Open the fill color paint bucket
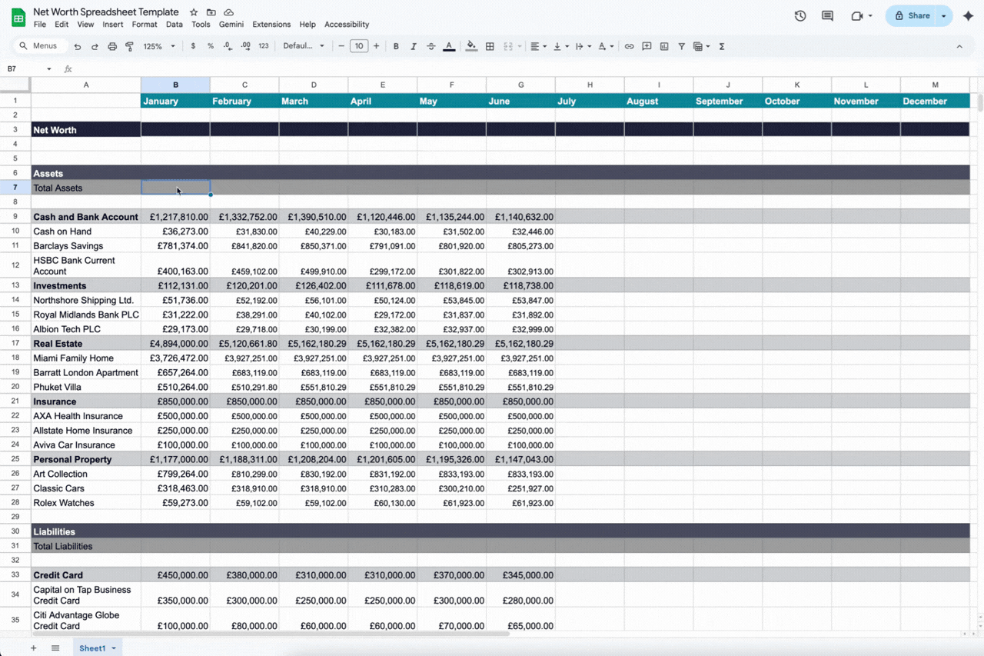 (471, 46)
